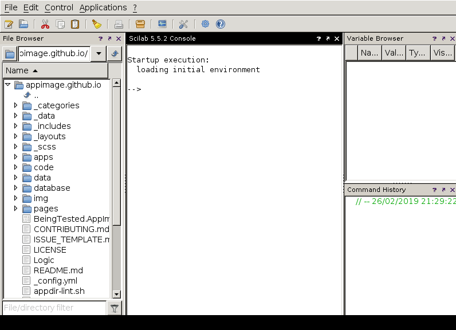
Task: Expand the apps folder
Action: coord(15,157)
